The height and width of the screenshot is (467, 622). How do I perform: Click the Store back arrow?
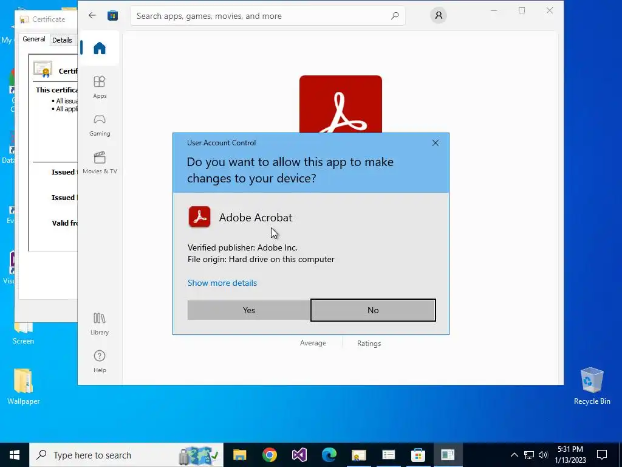[x=92, y=15]
